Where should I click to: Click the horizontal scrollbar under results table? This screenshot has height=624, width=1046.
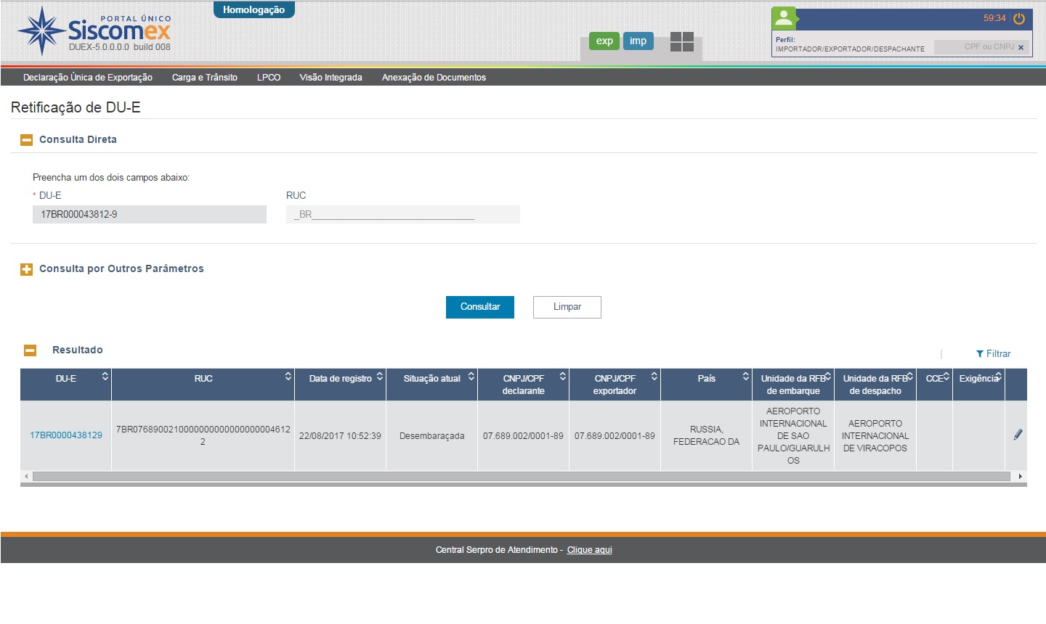[x=521, y=477]
